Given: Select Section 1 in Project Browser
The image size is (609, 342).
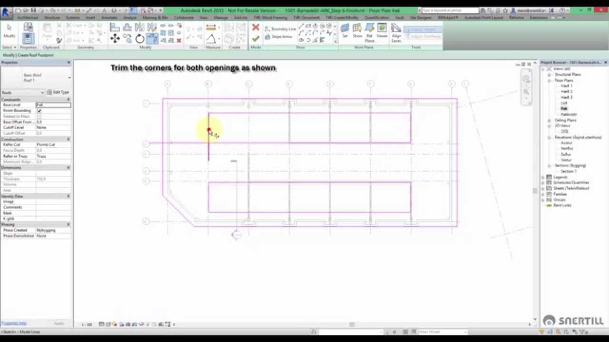Looking at the screenshot, I should tap(568, 171).
